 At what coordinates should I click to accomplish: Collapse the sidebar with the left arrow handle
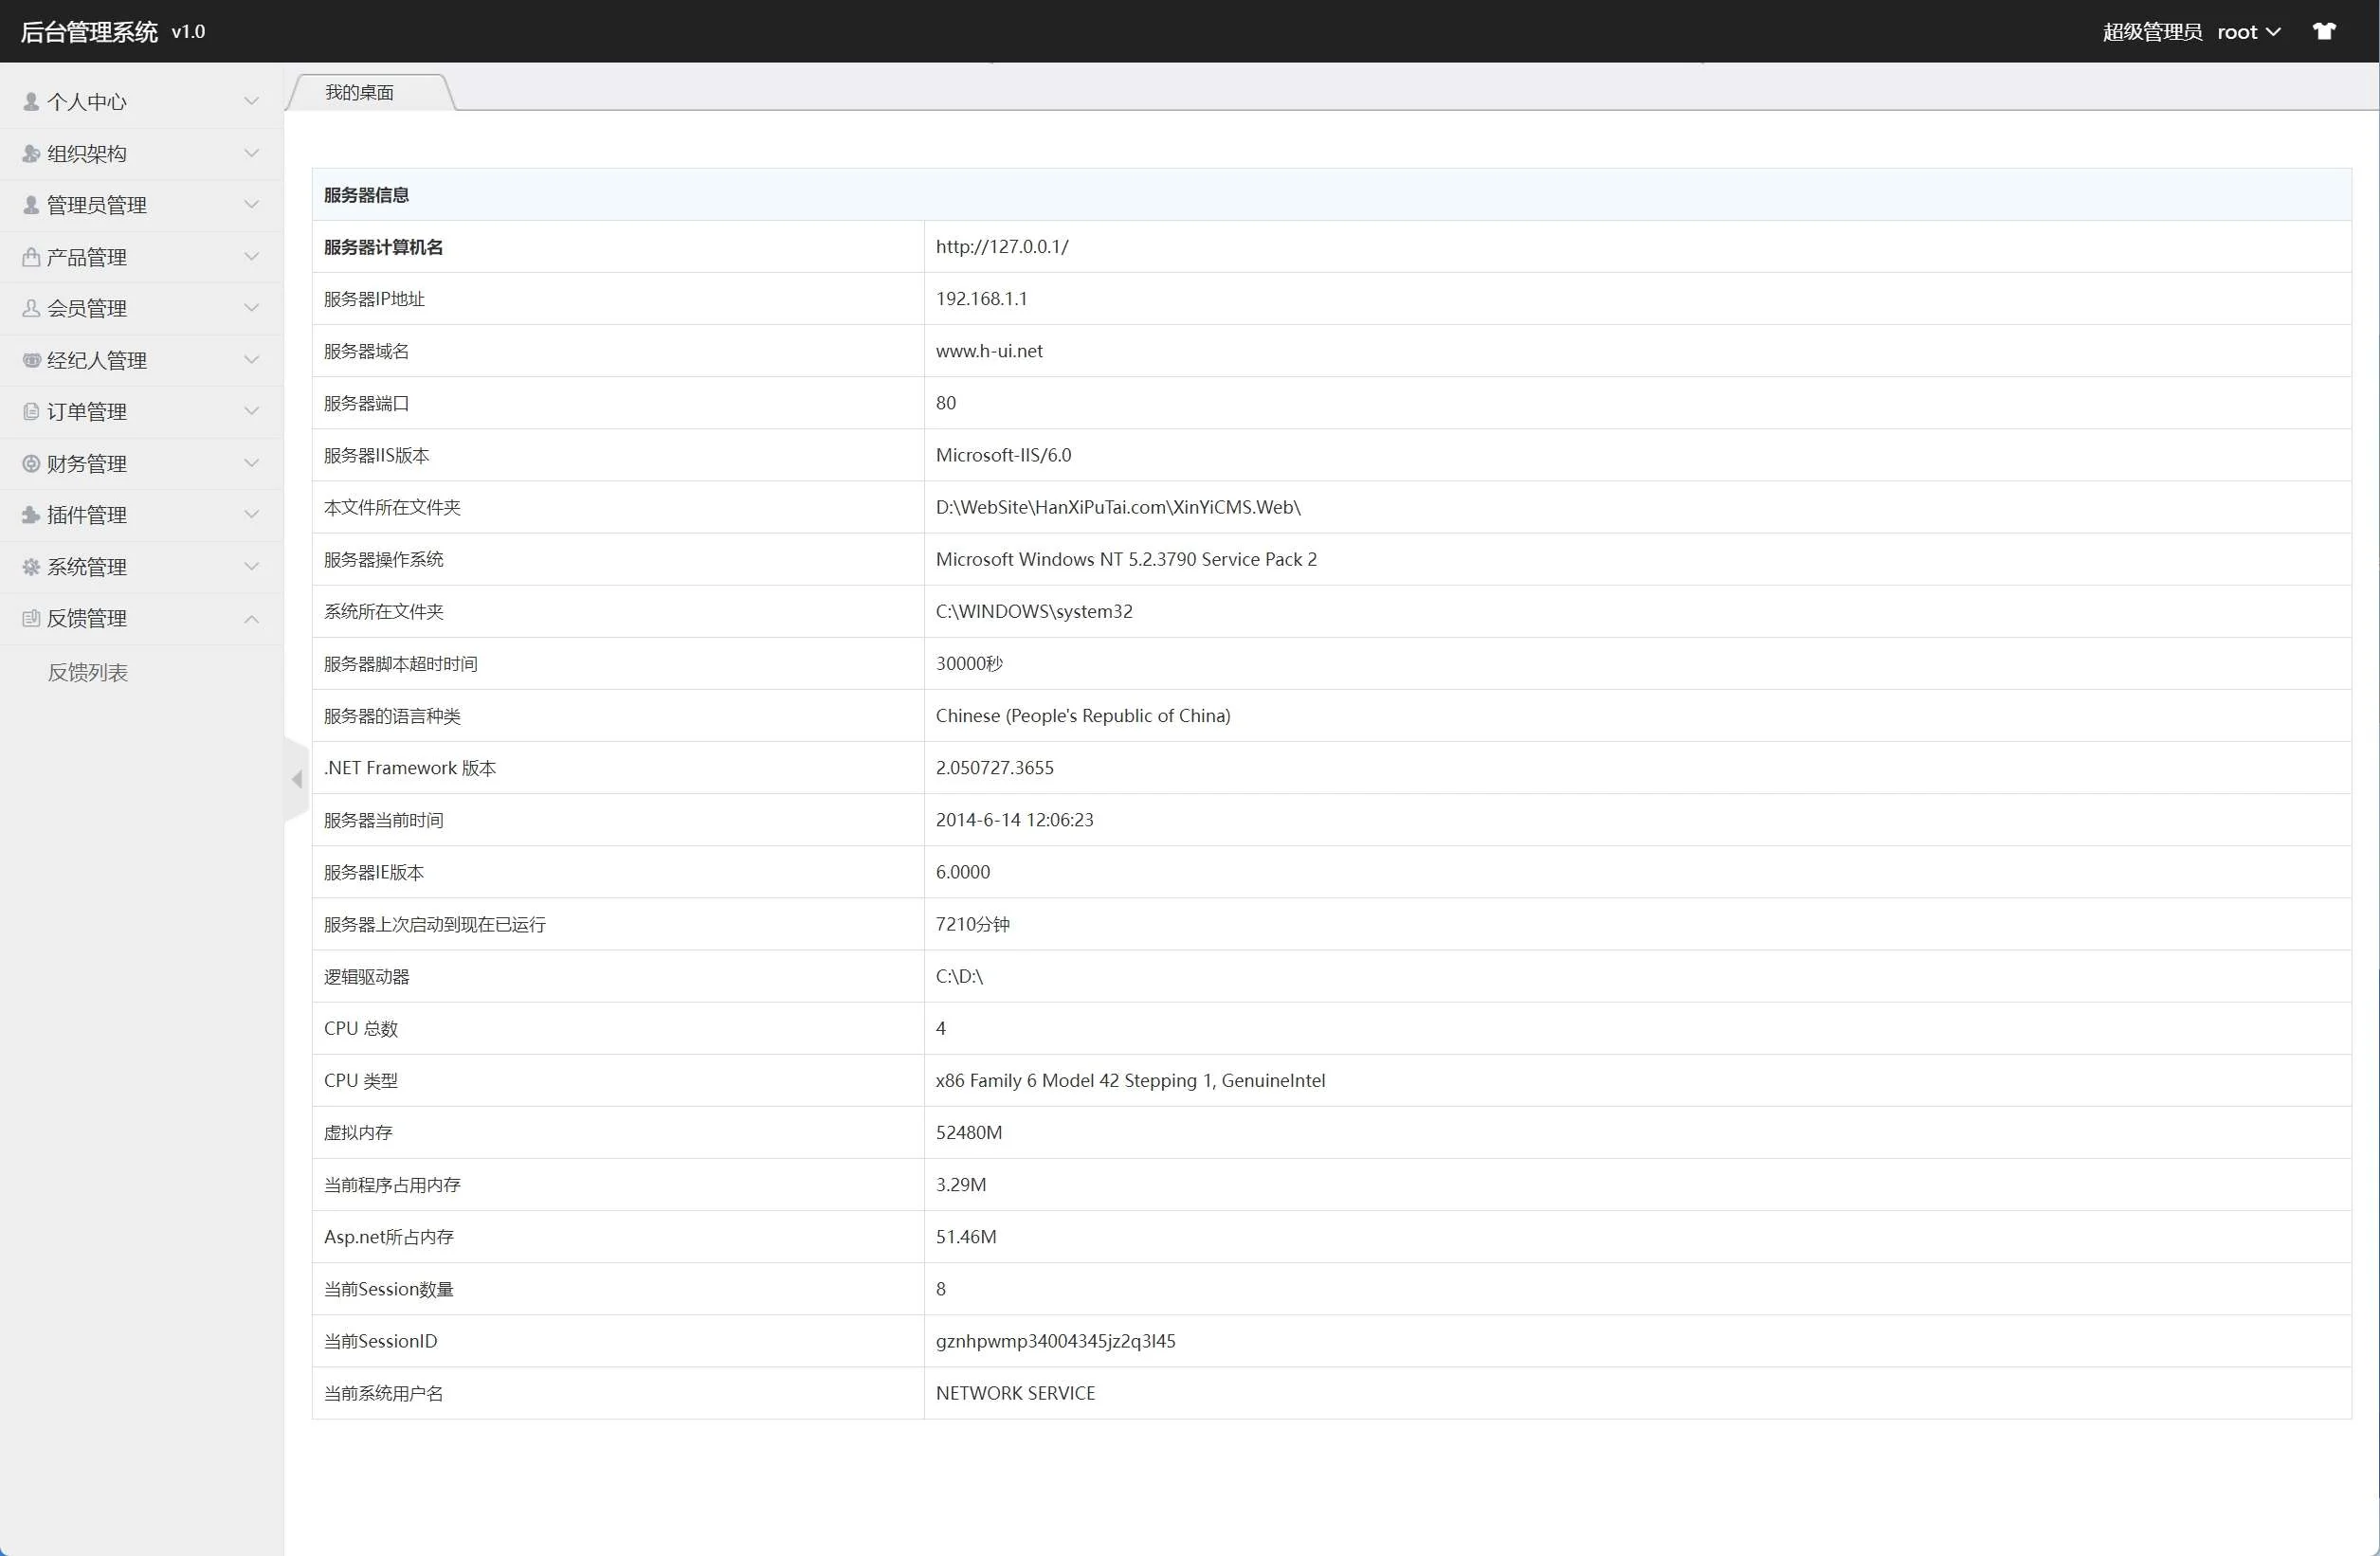pos(297,779)
